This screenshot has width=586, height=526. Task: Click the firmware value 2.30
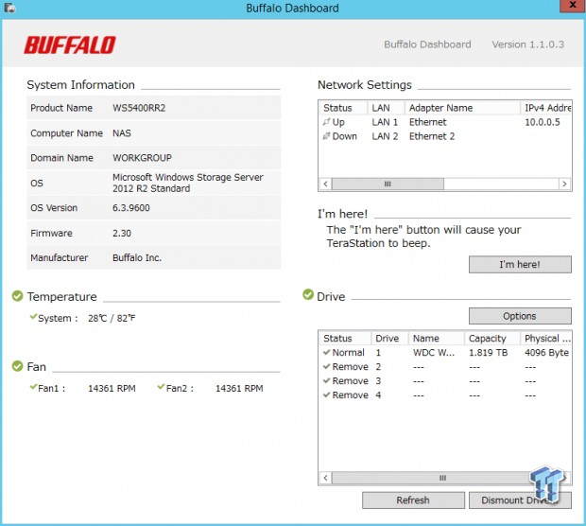point(122,234)
